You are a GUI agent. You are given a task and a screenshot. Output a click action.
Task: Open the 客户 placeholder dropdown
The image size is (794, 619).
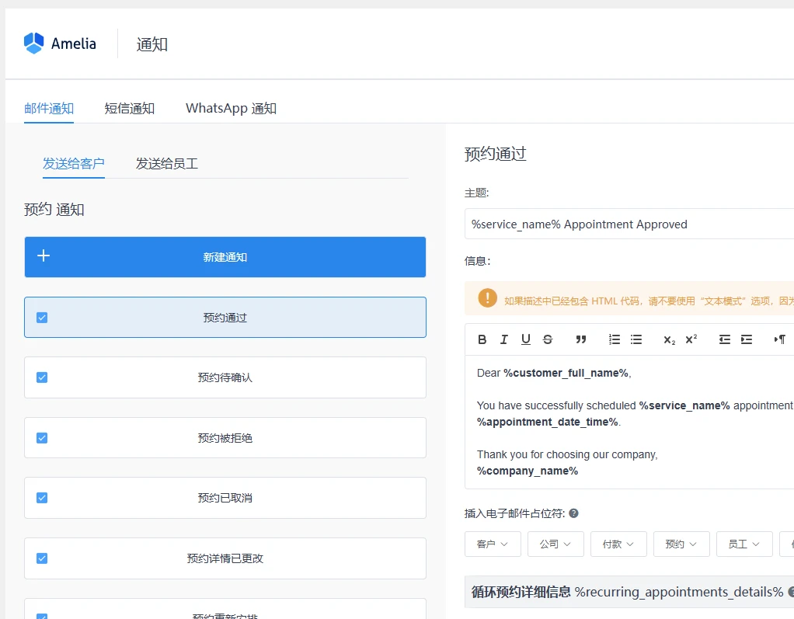point(493,544)
